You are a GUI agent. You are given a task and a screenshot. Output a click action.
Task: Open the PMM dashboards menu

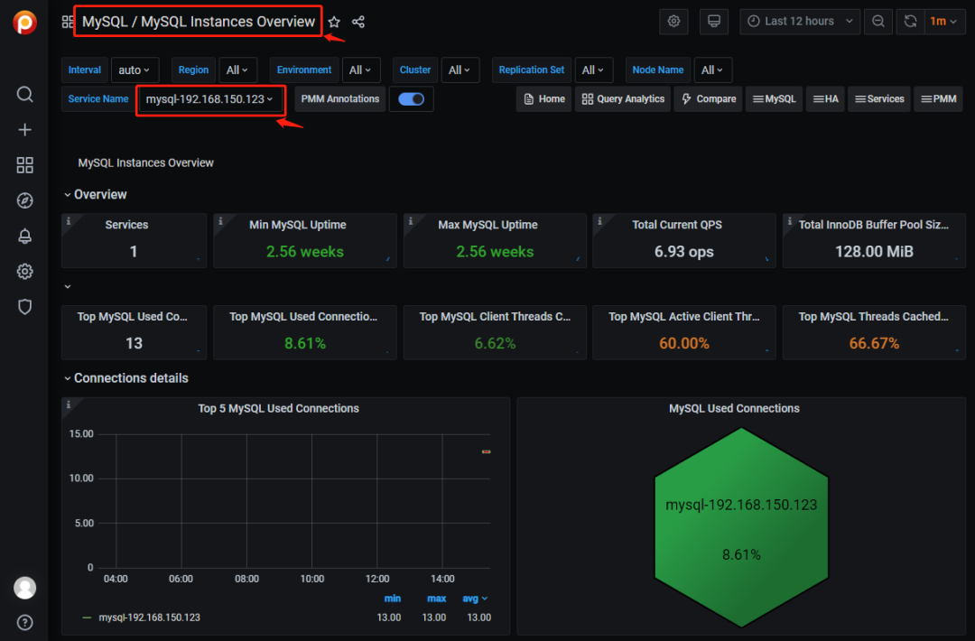coord(938,98)
